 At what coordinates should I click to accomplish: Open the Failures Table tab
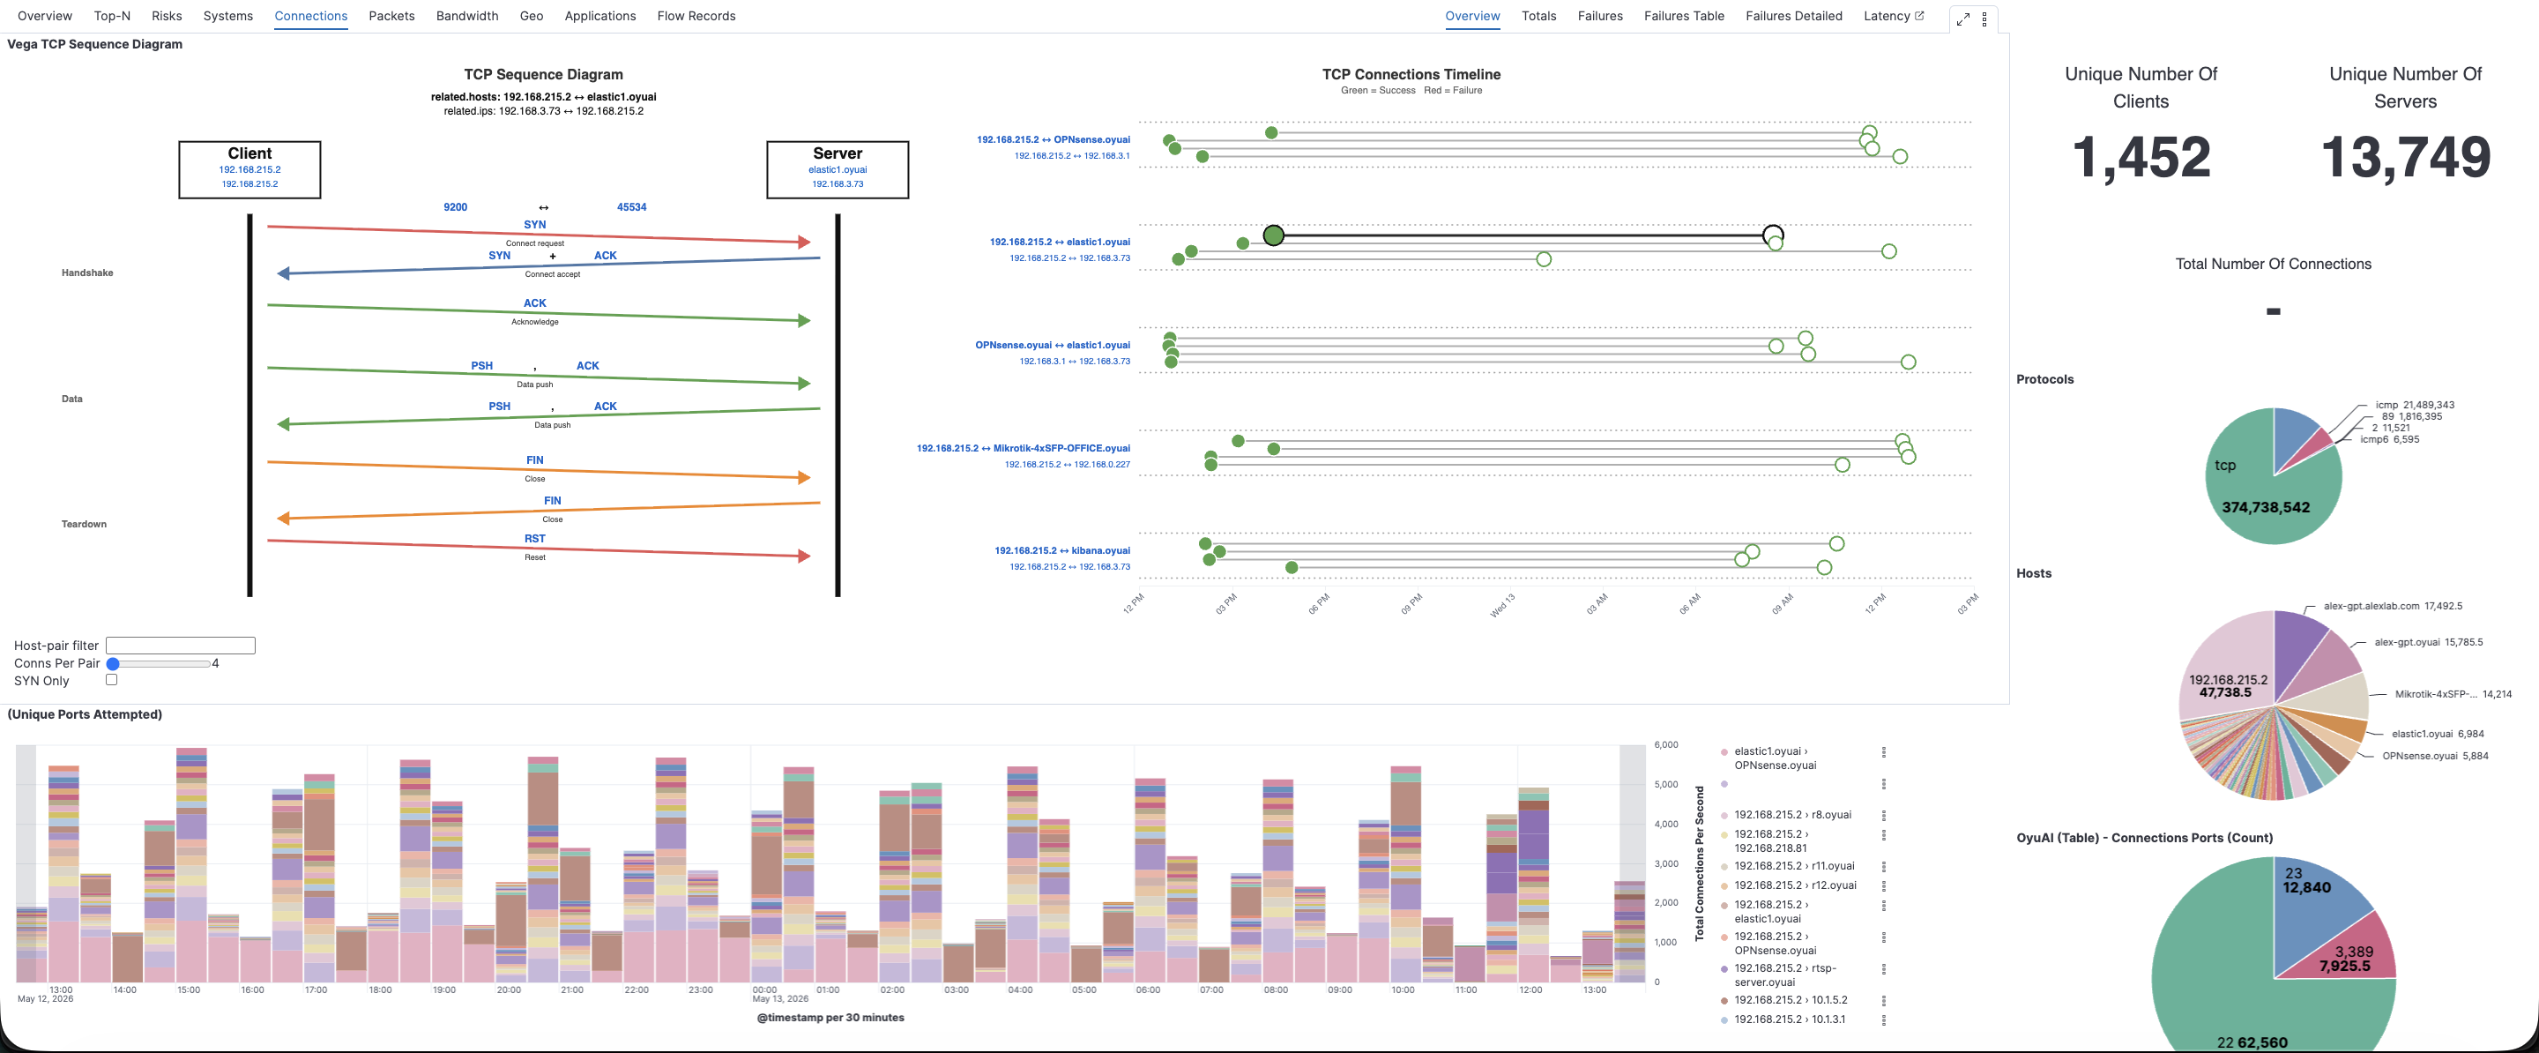[1684, 16]
